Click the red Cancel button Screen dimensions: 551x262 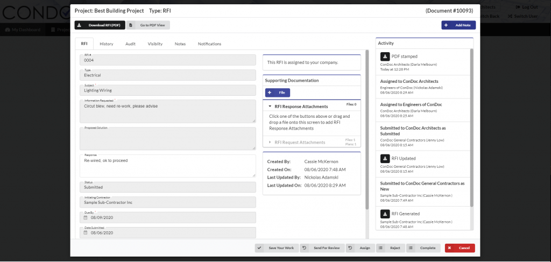click(460, 248)
